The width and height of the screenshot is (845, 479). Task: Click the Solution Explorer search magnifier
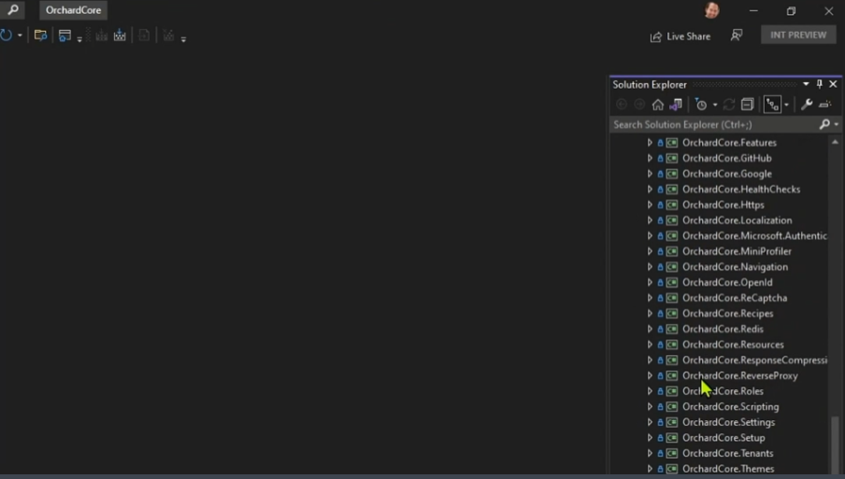coord(824,124)
